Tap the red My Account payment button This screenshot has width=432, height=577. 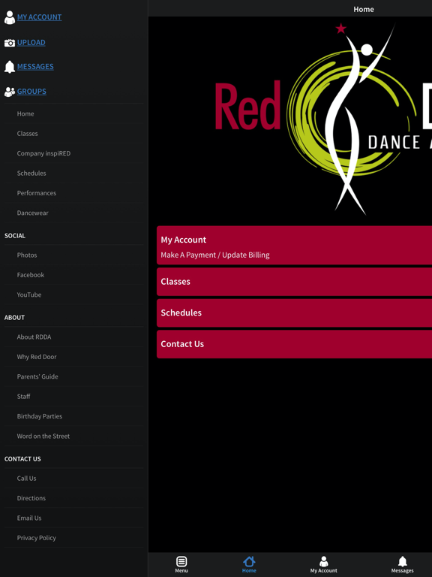294,246
